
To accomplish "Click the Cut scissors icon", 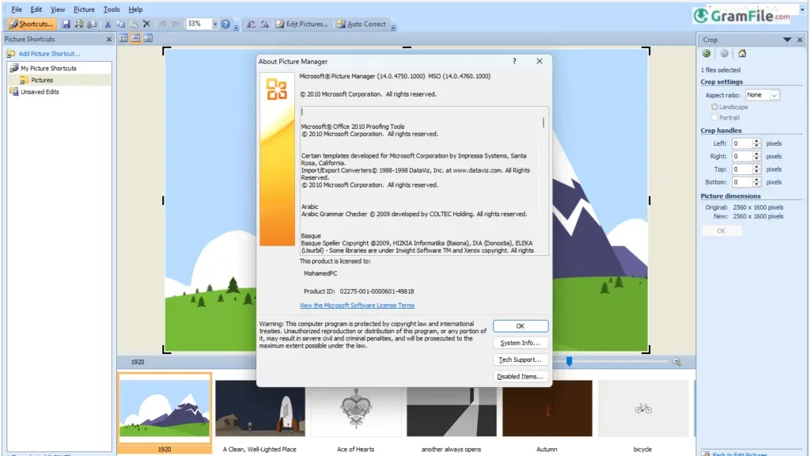I will (x=108, y=24).
